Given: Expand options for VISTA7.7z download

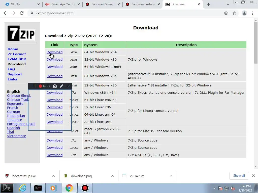Looking at the screenshot, I should point(171,176).
